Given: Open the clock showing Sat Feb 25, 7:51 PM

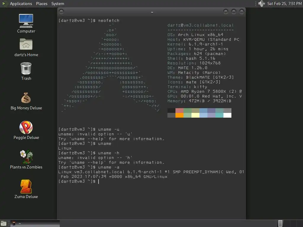Looking at the screenshot, I should point(284,4).
